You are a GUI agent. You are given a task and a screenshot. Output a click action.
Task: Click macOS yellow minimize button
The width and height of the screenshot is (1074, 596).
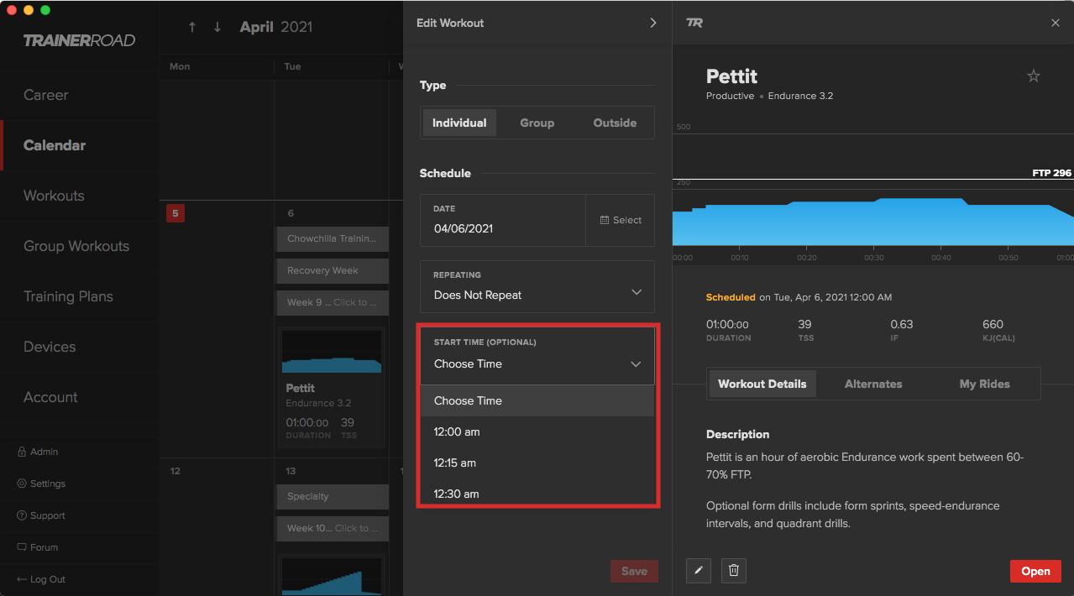29,10
